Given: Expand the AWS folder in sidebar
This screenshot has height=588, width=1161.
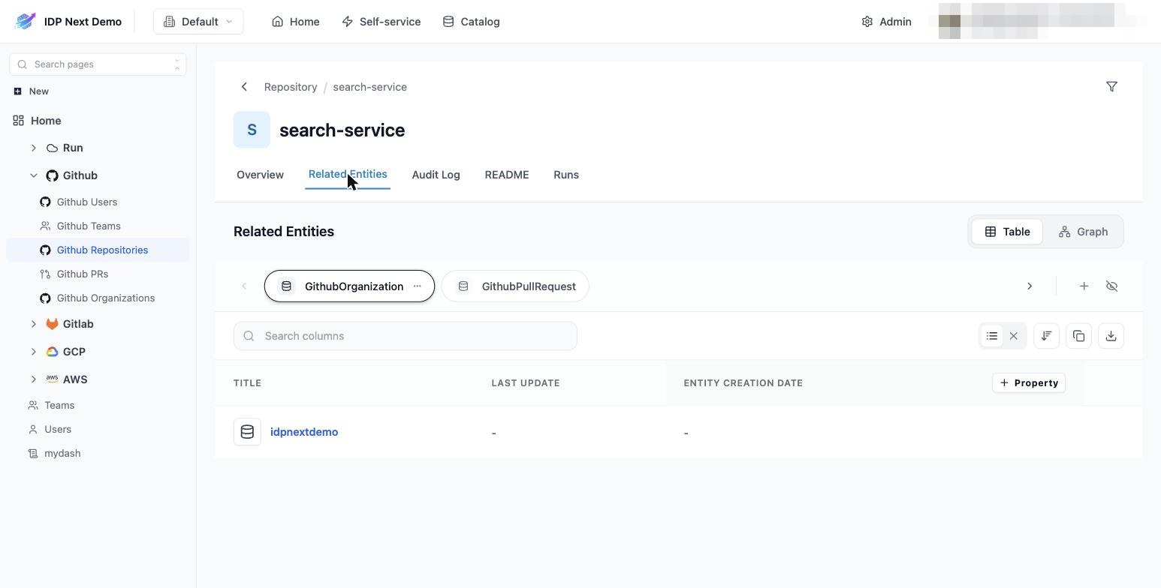Looking at the screenshot, I should [34, 379].
